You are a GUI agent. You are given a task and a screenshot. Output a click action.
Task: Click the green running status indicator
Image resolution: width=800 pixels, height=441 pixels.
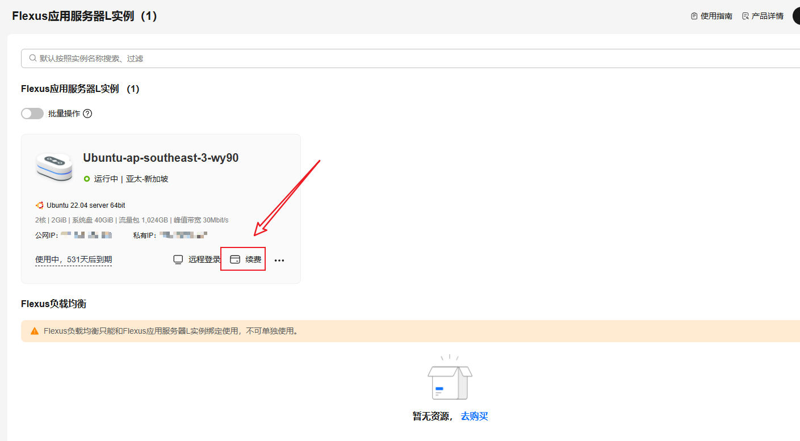coord(87,179)
